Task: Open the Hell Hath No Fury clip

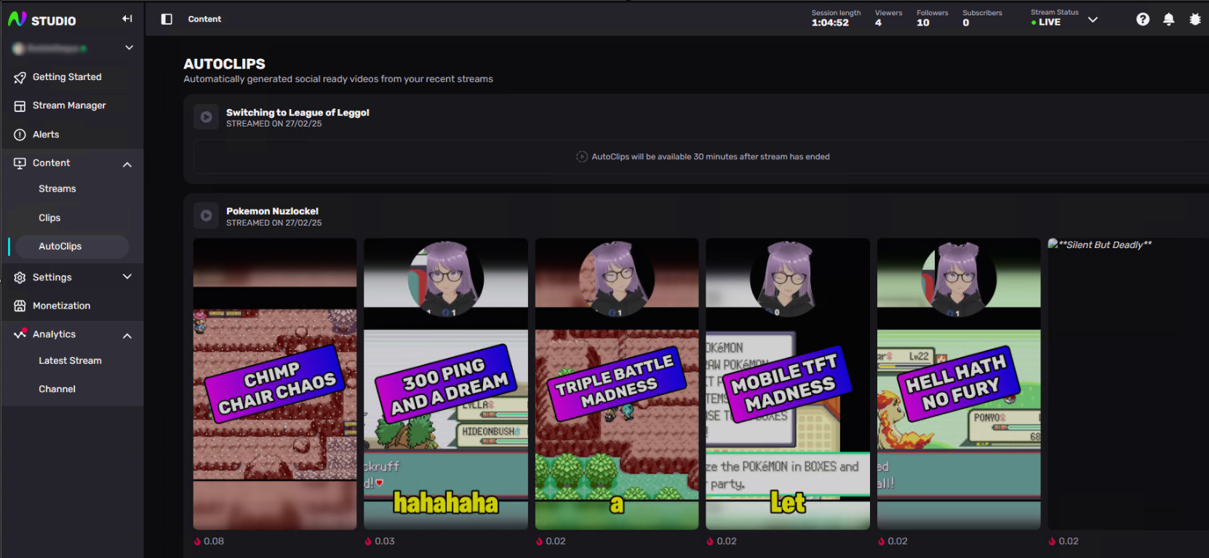Action: pos(959,384)
